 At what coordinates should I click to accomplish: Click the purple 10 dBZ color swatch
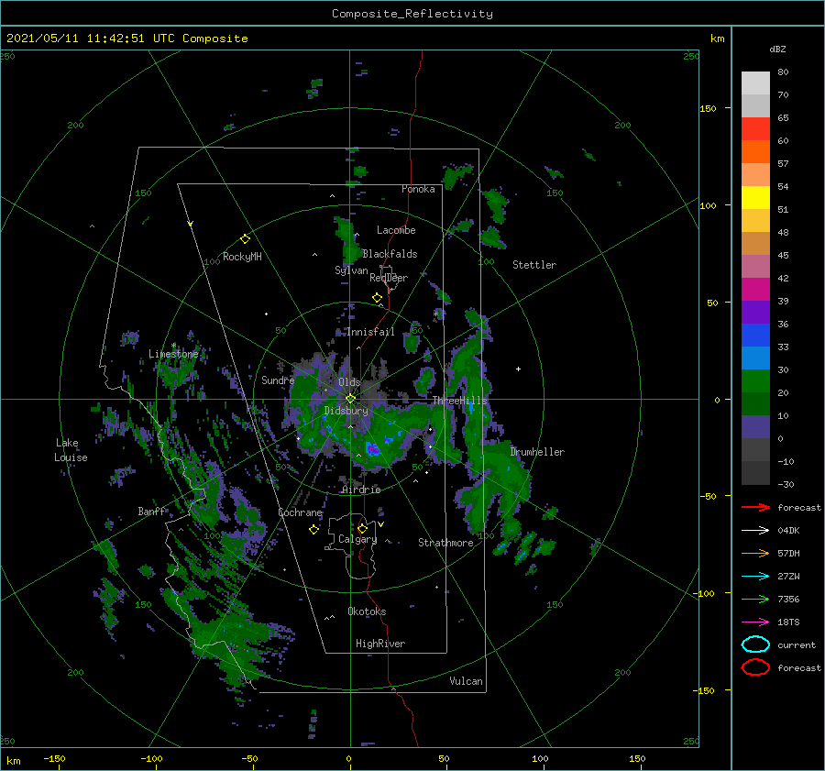tap(755, 427)
